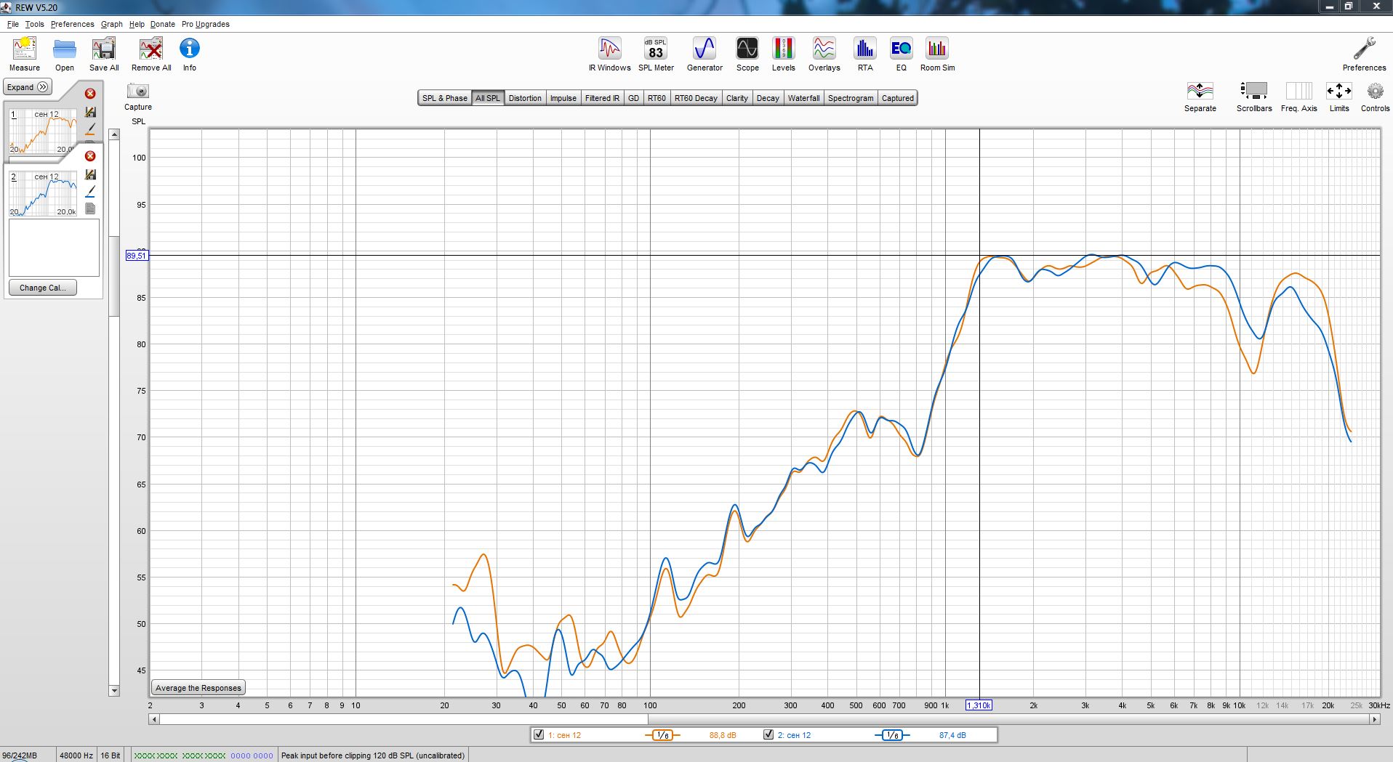Image resolution: width=1393 pixels, height=762 pixels.
Task: Switch to the Waterfall tab
Action: (x=803, y=98)
